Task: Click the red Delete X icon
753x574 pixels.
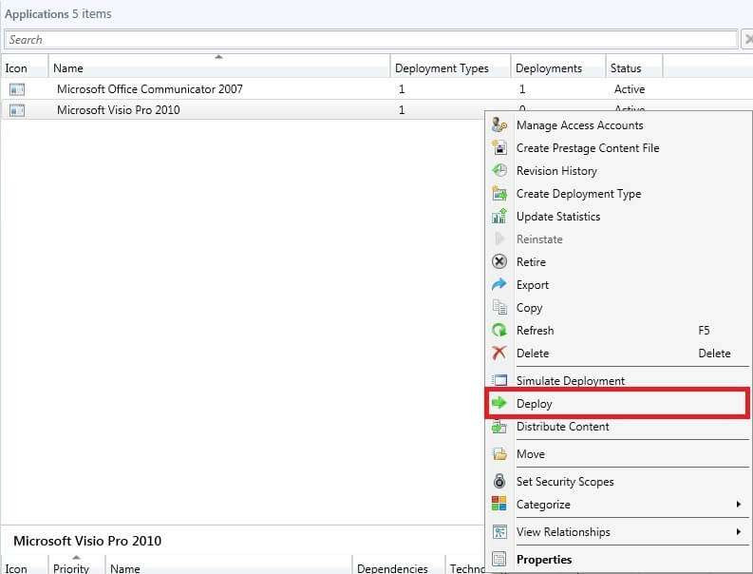Action: [499, 353]
